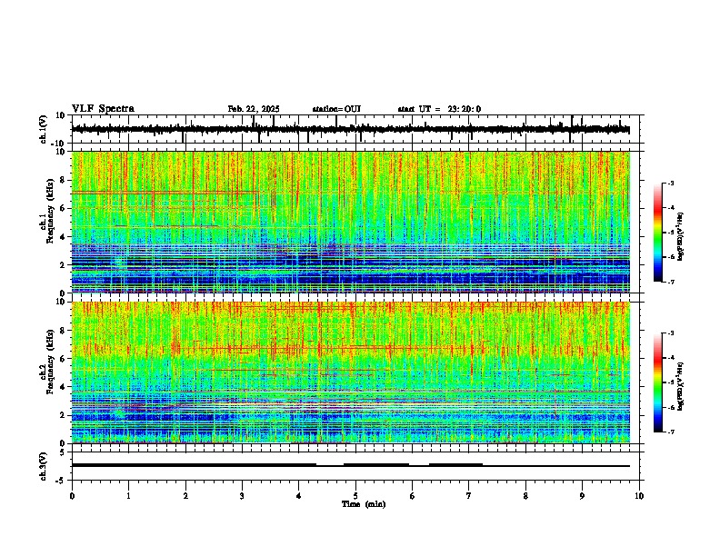The width and height of the screenshot is (720, 556).
Task: Click the ch.3 voltage trace line
Action: click(x=350, y=465)
